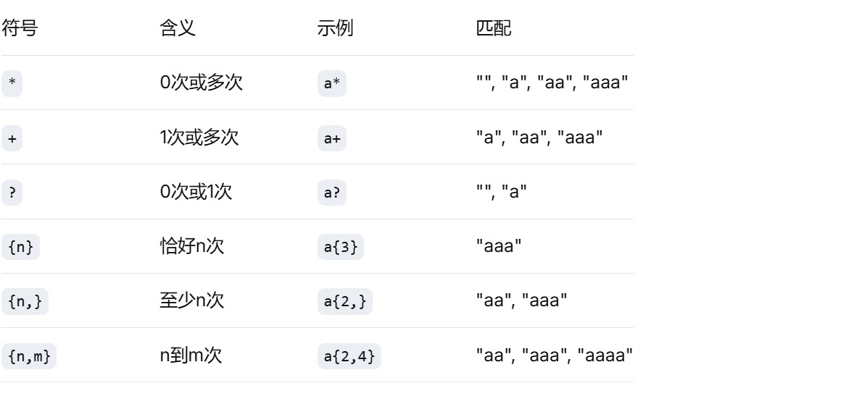Click the 示例 column header
This screenshot has height=404, width=862.
335,29
